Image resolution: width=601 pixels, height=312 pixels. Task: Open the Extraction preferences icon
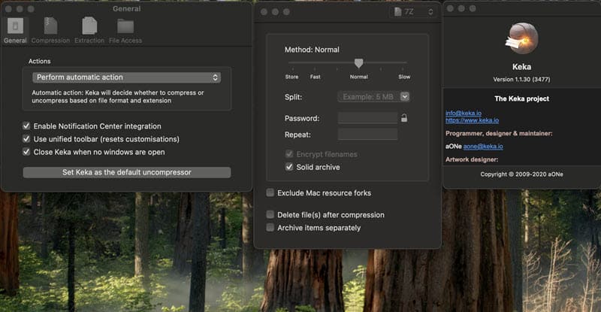pos(89,29)
